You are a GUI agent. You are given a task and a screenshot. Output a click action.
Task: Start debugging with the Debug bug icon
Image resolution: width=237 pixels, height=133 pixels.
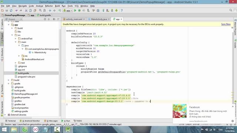[x=79, y=10]
